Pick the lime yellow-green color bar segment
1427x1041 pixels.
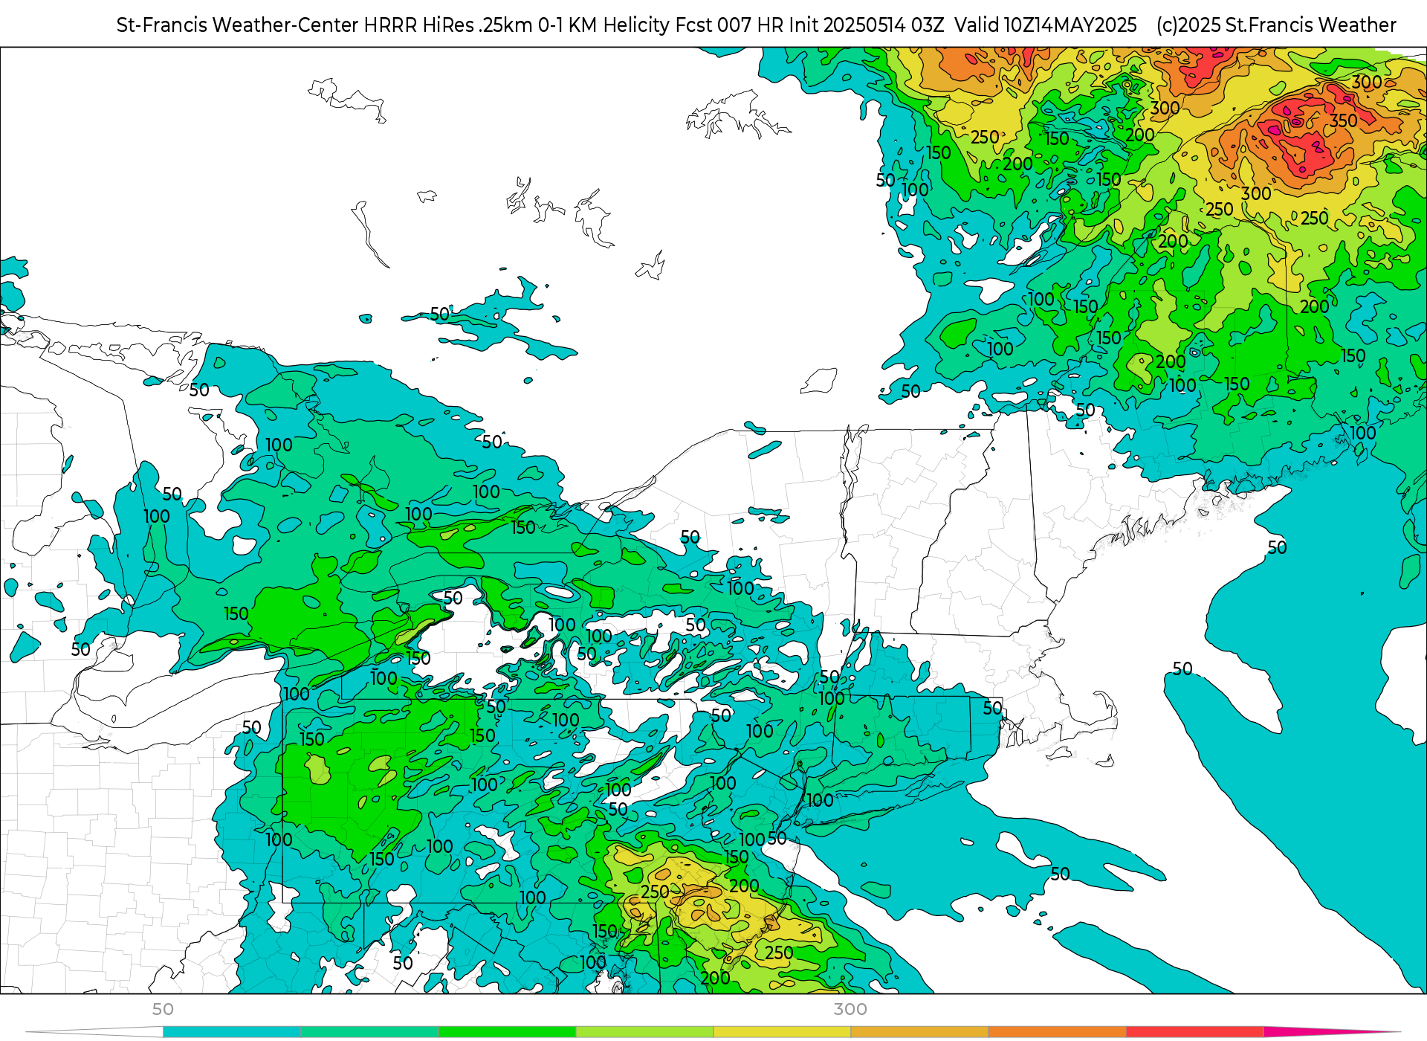[x=644, y=1032]
